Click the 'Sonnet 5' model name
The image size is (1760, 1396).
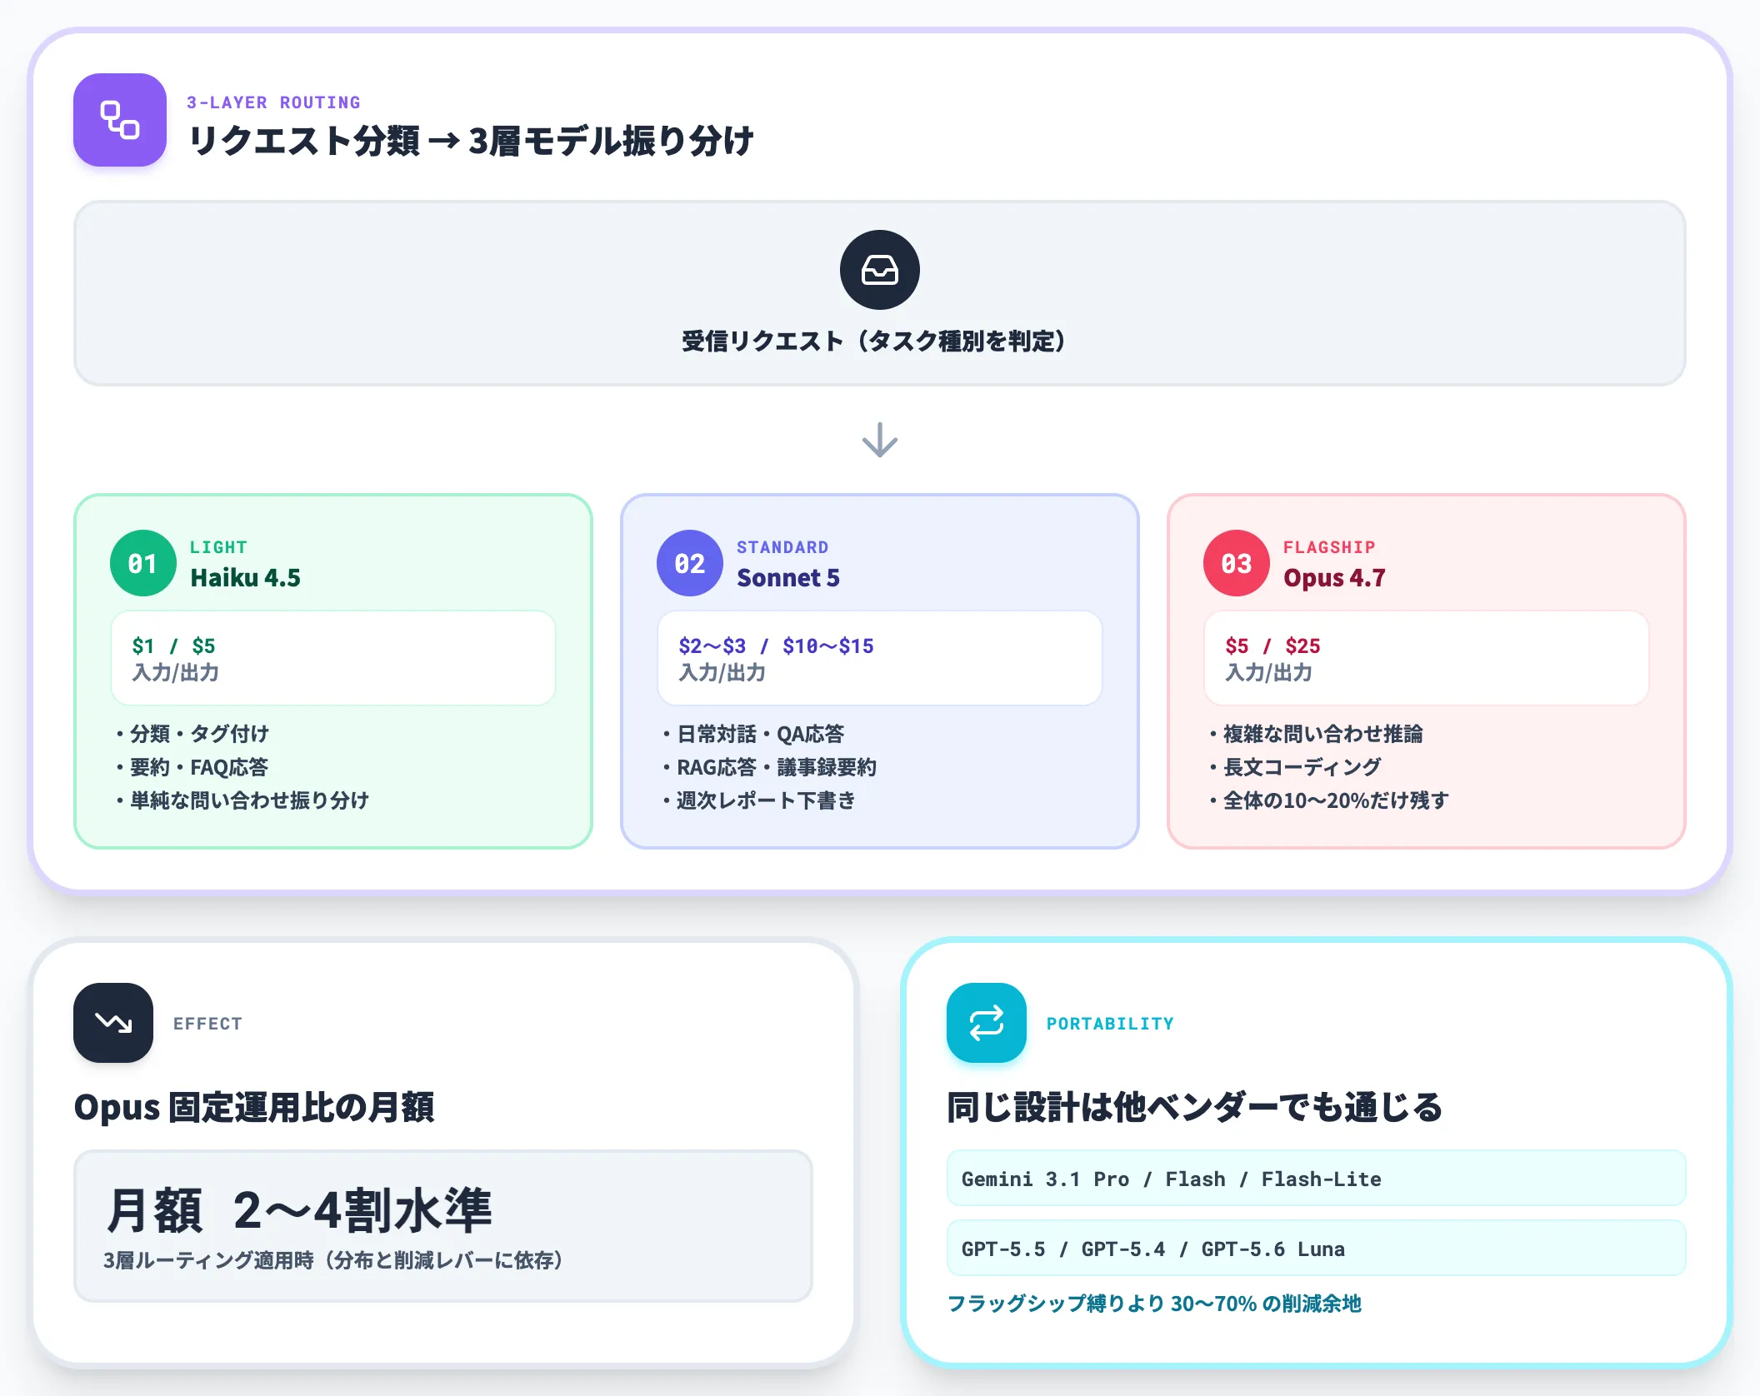coord(787,577)
